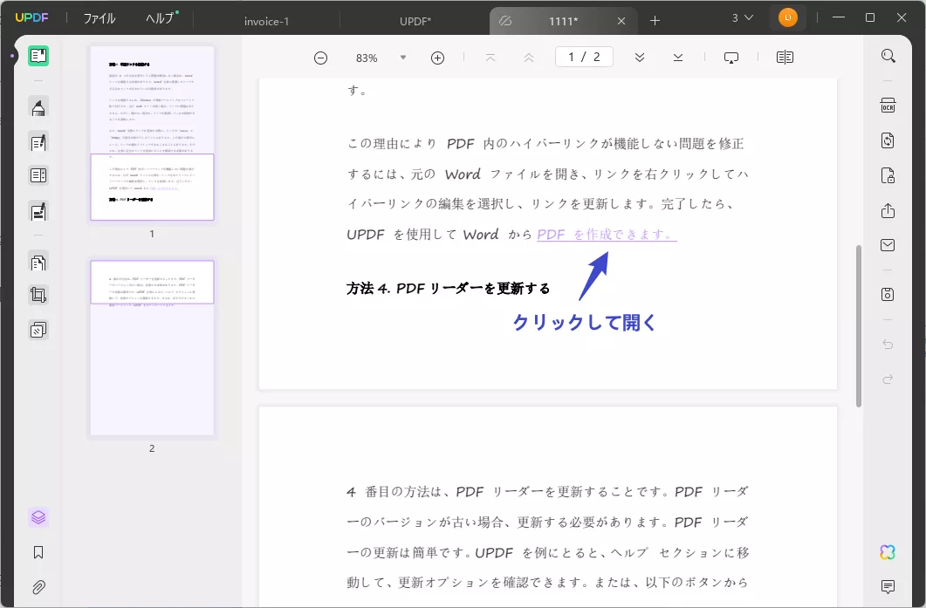The width and height of the screenshot is (926, 608).
Task: Expand the zoom level dropdown
Action: pos(402,58)
